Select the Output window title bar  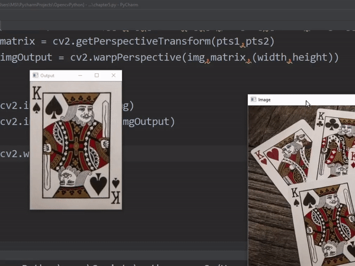(76, 76)
